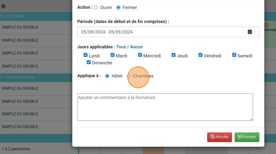Click '1 à 2 personnes' row
This screenshot has height=154, width=276.
click(36, 149)
